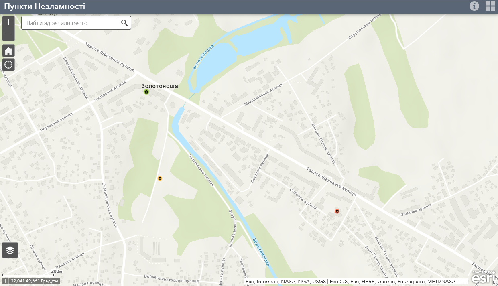Click the Esri attribution text

tap(356, 282)
